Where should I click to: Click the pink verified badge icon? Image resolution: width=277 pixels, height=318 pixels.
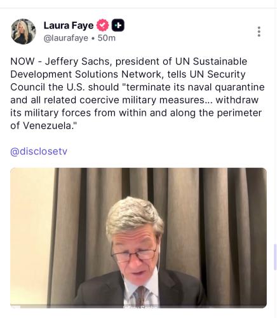[x=103, y=25]
